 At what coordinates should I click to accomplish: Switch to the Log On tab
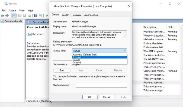(66, 15)
